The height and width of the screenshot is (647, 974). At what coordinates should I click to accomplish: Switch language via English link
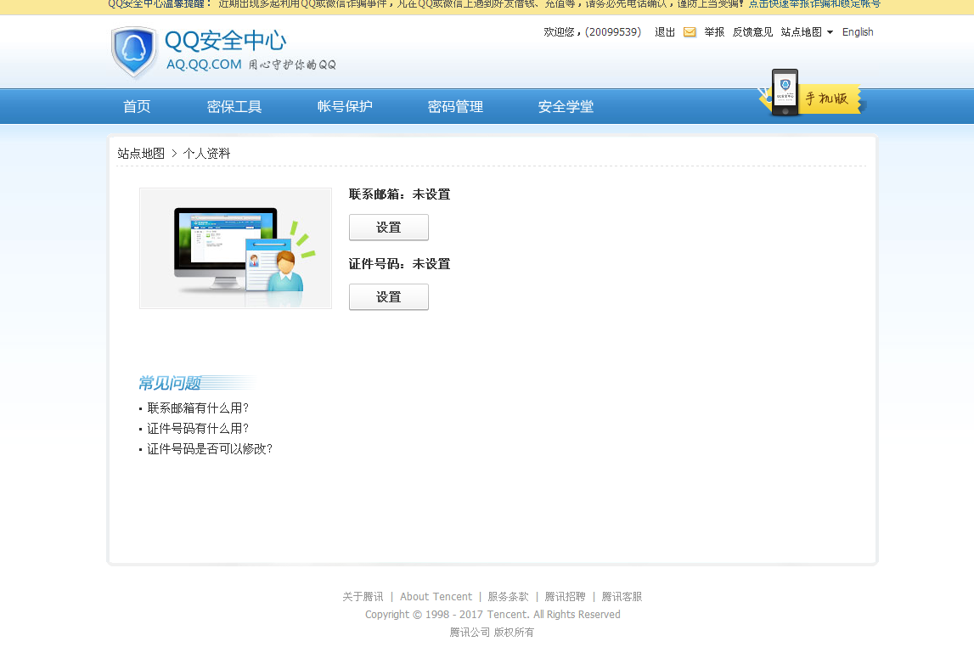point(858,32)
